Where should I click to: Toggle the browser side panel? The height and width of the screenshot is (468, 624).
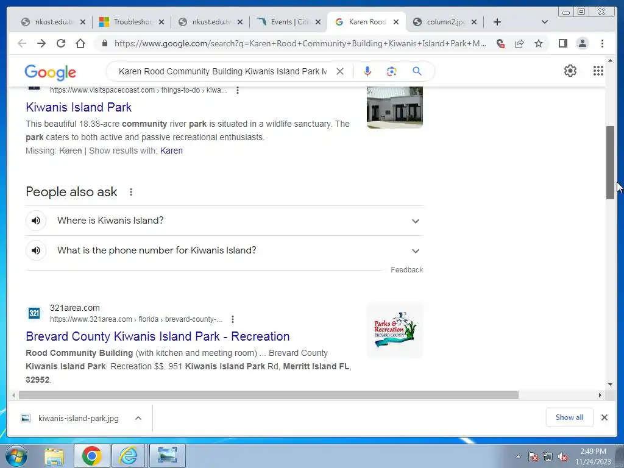point(562,43)
